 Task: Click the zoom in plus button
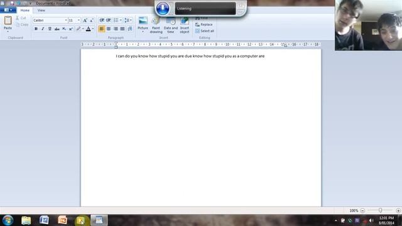398,210
